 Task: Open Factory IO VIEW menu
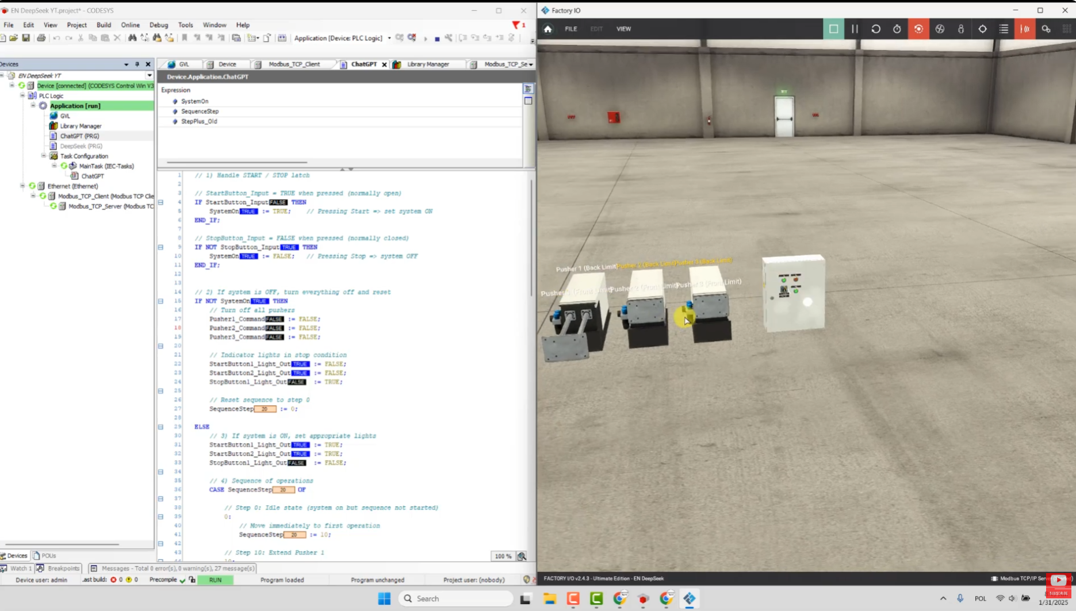pos(623,29)
